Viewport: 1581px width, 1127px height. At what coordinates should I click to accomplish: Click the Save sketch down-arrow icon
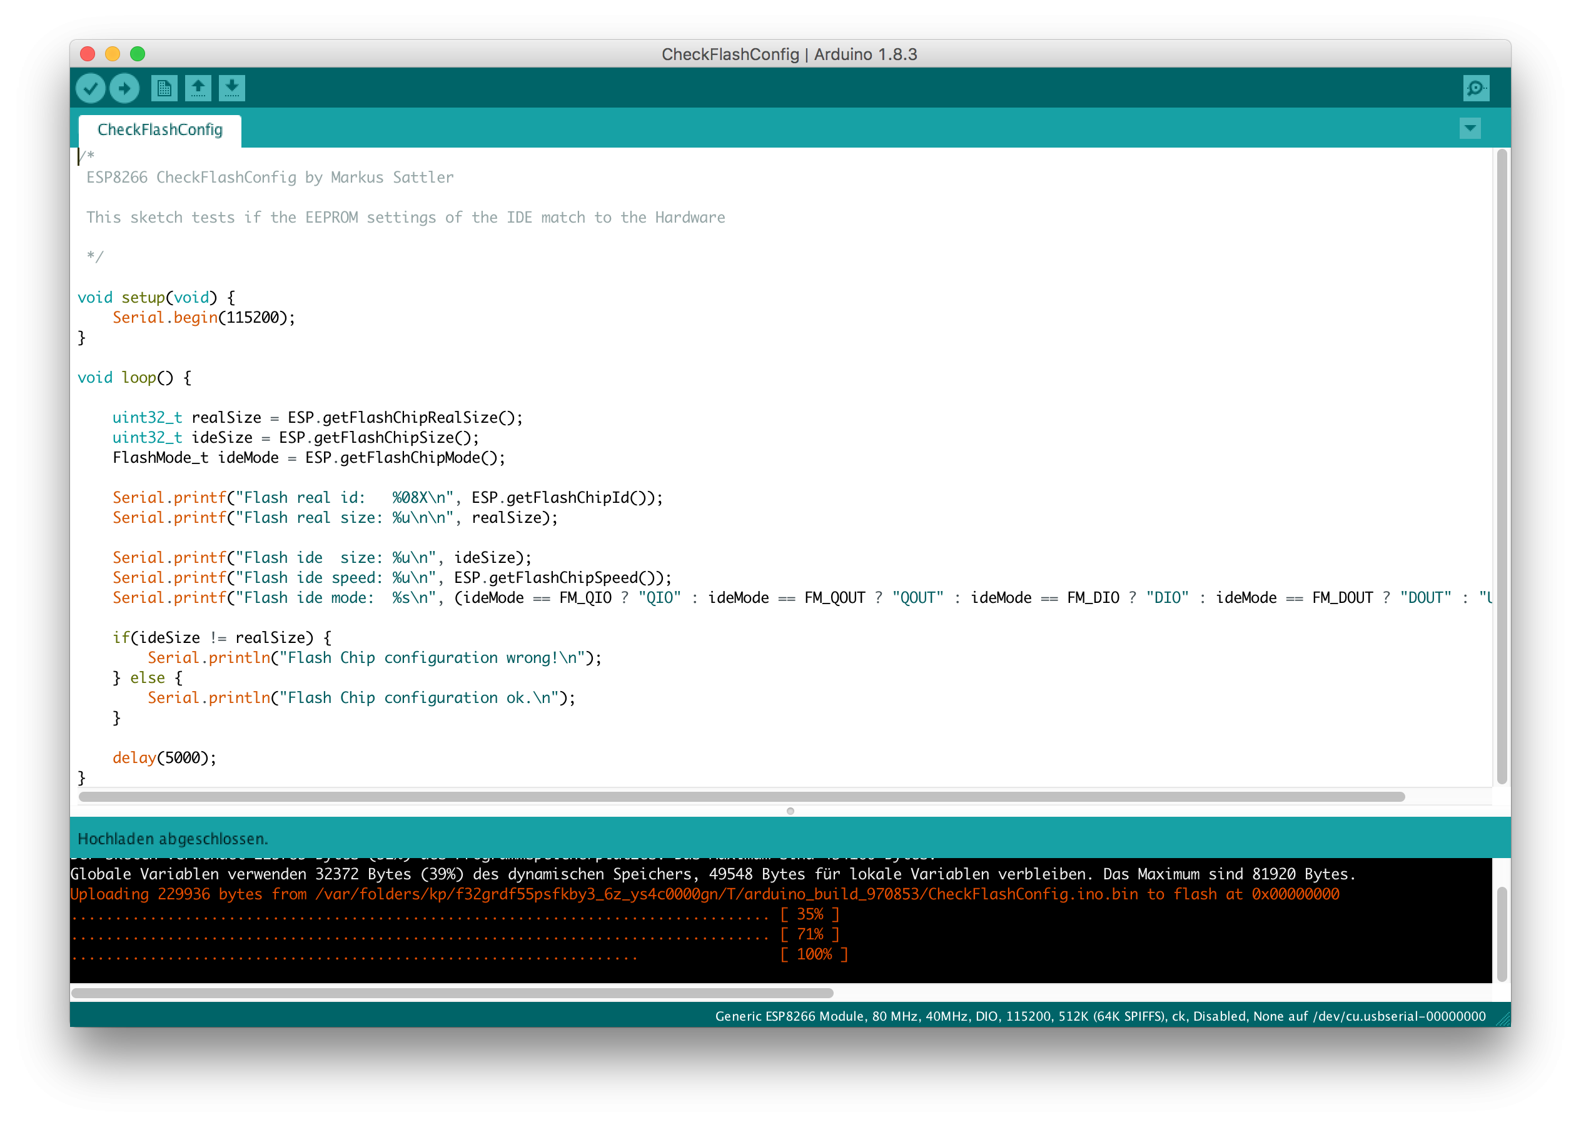coord(232,88)
